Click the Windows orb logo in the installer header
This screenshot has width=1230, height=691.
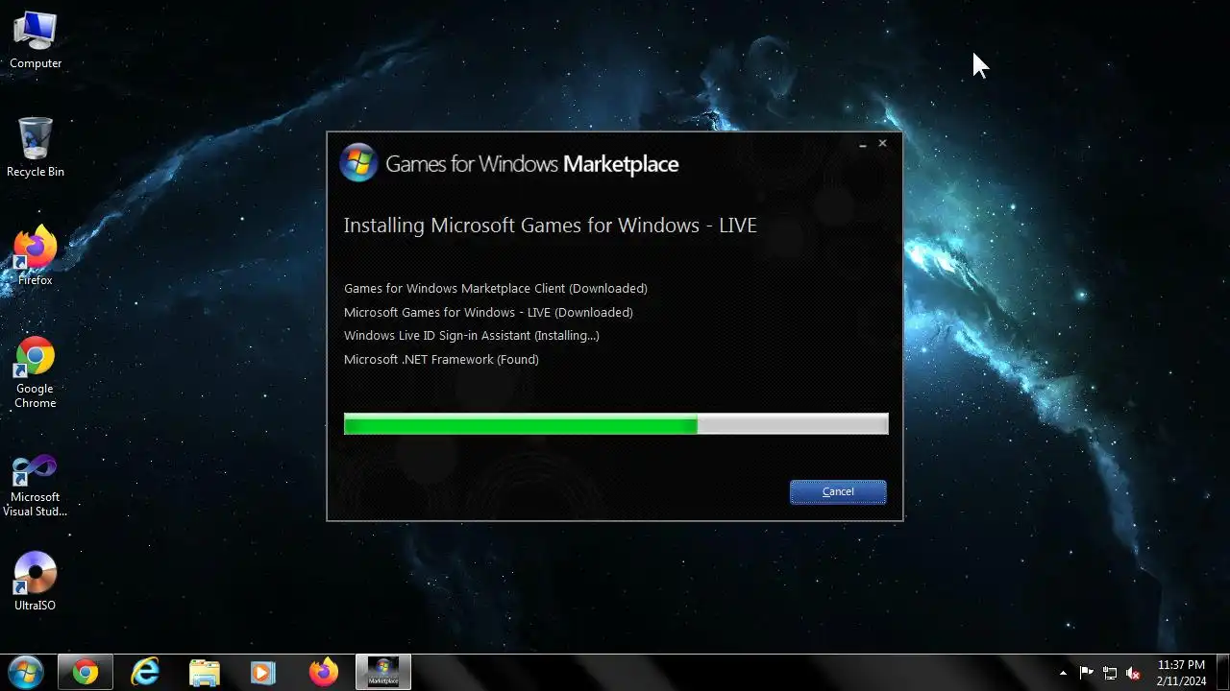[358, 163]
